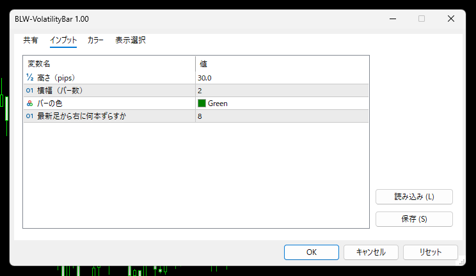
Task: Click the green color swatch for バーの色
Action: [202, 103]
